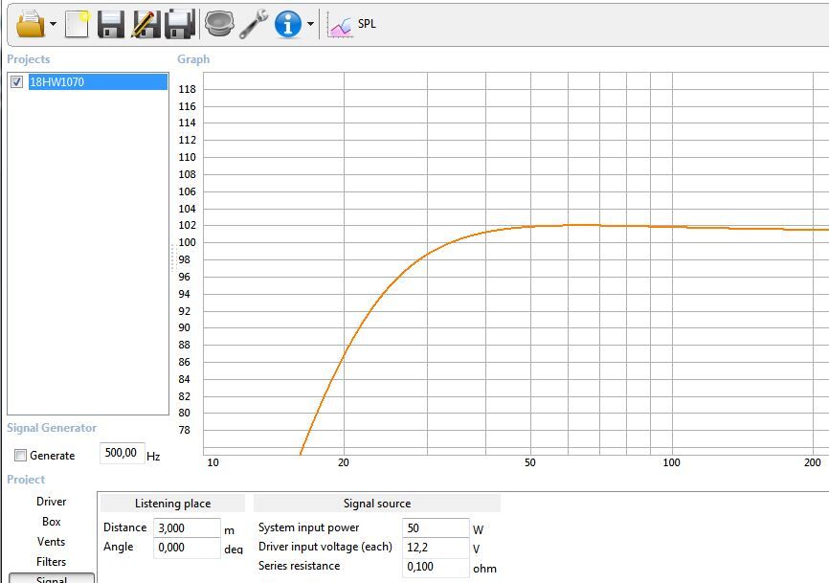Enable the Generate signal checkbox
This screenshot has height=583, width=829.
point(20,455)
